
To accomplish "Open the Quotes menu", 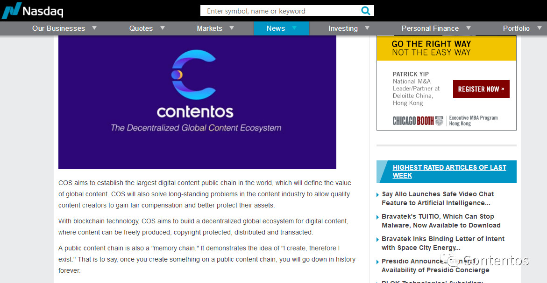I will (x=141, y=28).
